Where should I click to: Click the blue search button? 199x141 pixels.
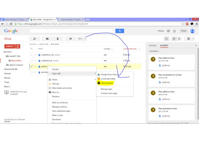(120, 31)
